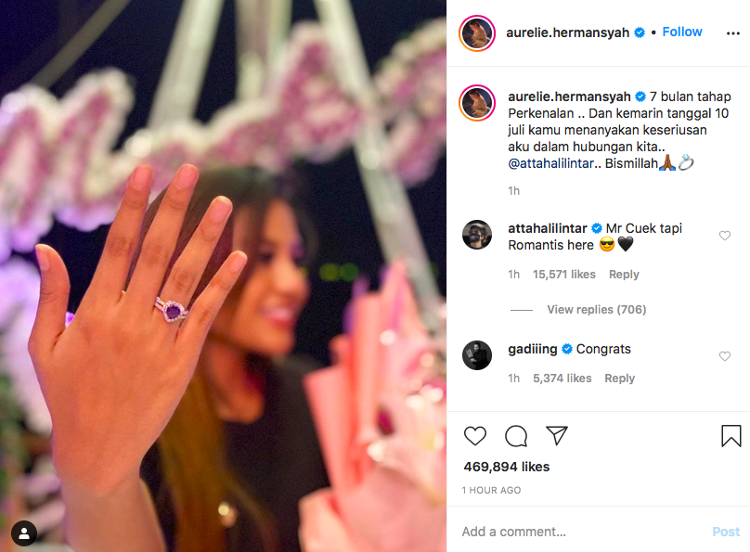Image resolution: width=750 pixels, height=552 pixels.
Task: Open the @attahalilintar mention in the caption
Action: point(550,163)
